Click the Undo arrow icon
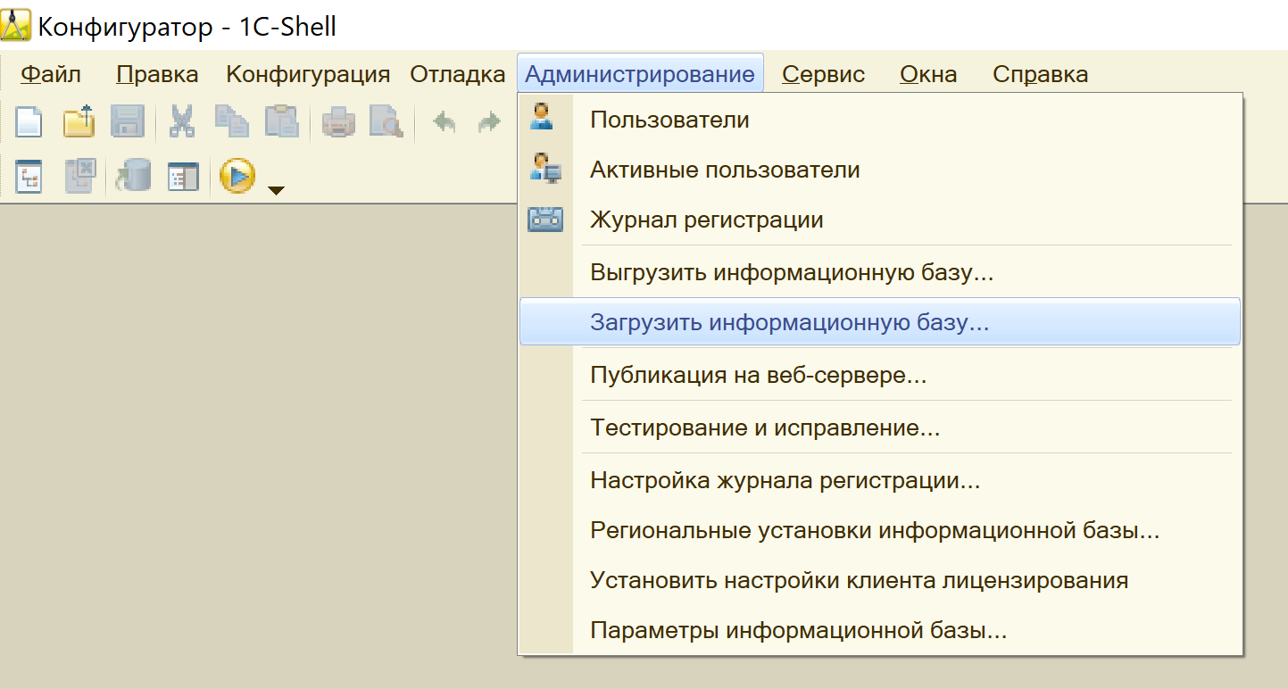The width and height of the screenshot is (1288, 689). [x=445, y=122]
